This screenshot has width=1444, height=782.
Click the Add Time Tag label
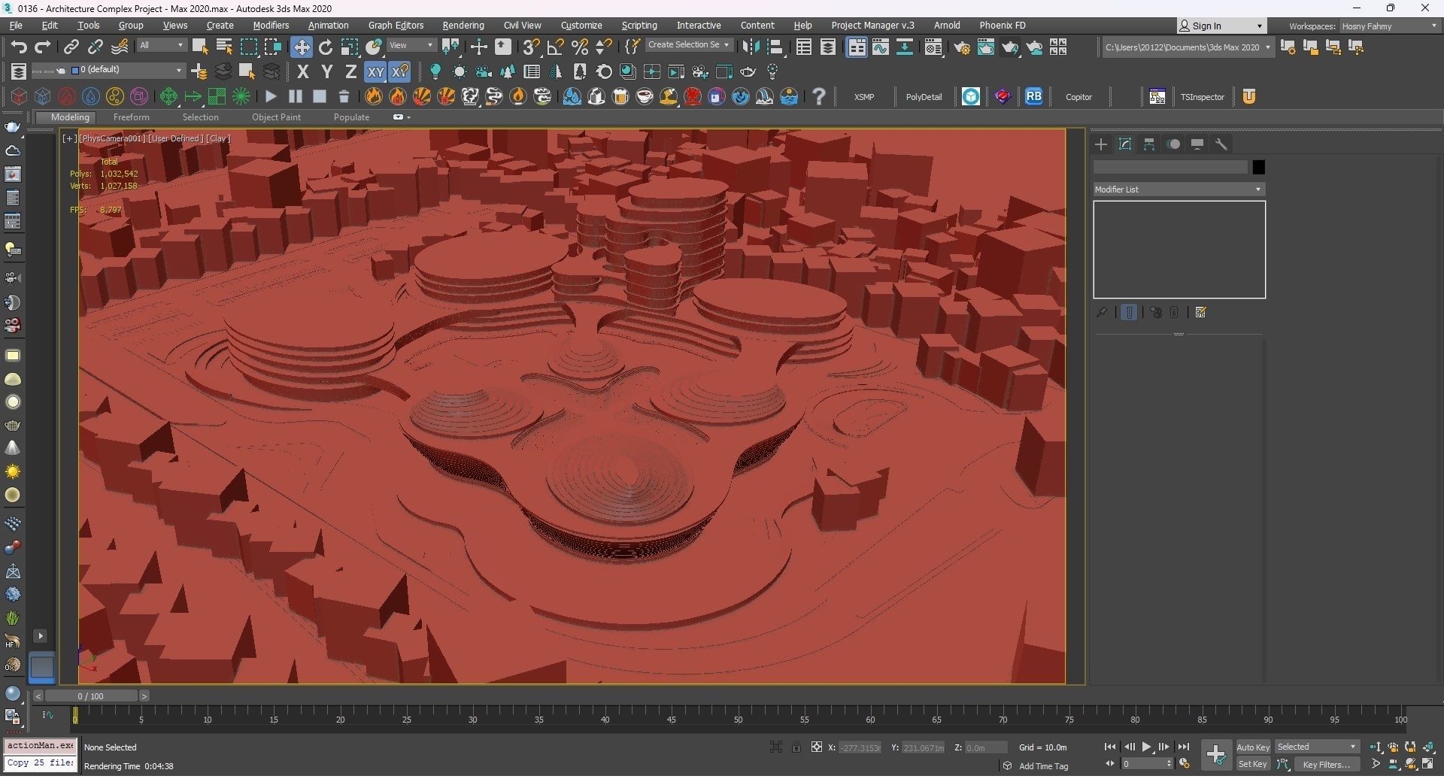point(1043,766)
